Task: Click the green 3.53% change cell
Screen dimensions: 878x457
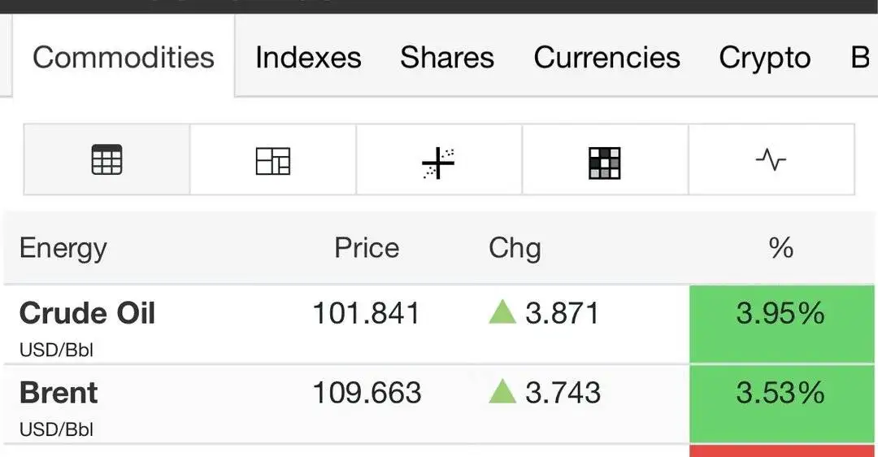Action: (x=782, y=404)
